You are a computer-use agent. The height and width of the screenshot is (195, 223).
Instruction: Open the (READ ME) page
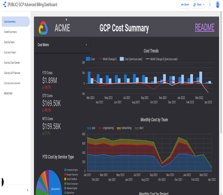coord(8,93)
